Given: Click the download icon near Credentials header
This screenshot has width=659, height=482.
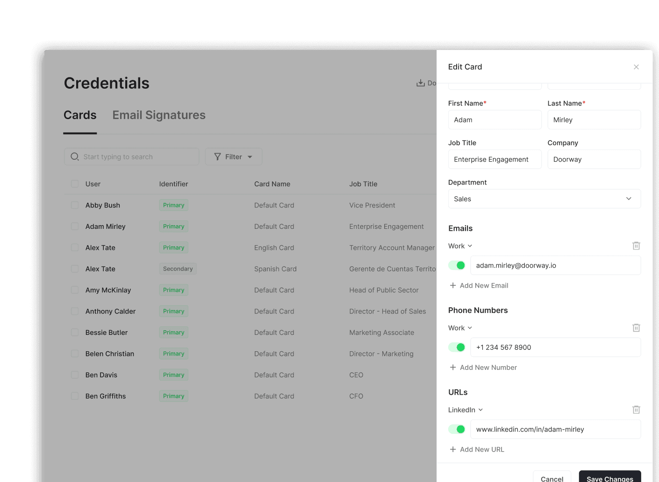Looking at the screenshot, I should [421, 83].
